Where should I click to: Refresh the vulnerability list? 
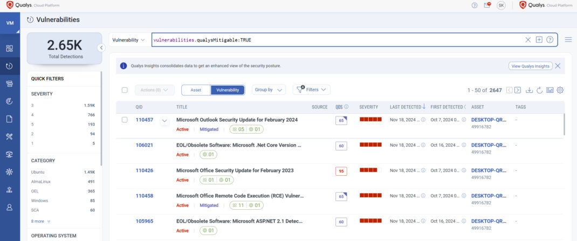539,90
